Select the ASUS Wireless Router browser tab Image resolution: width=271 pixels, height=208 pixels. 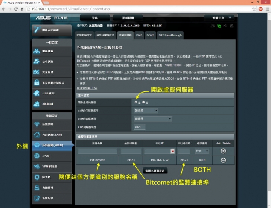22,3
